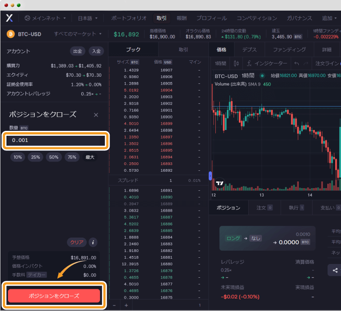
Task: Click the green $16,892 last price
Action: (x=127, y=34)
